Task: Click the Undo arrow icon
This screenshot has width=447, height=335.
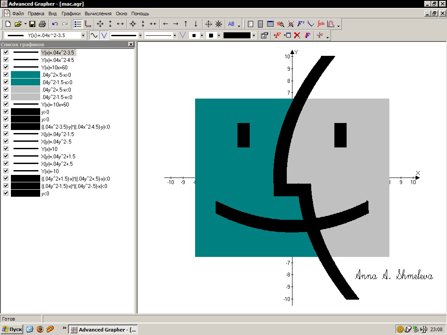Action: coord(55,24)
